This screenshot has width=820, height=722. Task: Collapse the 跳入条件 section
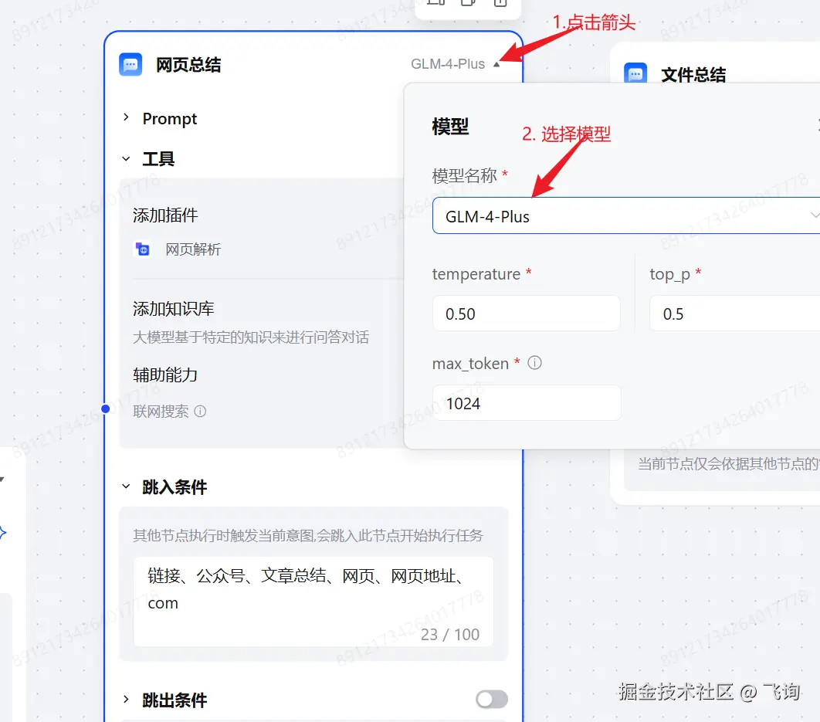[126, 486]
